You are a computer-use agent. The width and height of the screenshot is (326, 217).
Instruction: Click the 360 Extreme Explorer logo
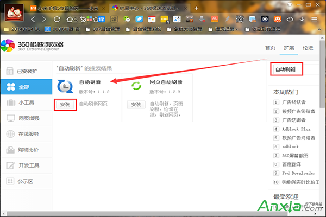click(x=32, y=46)
